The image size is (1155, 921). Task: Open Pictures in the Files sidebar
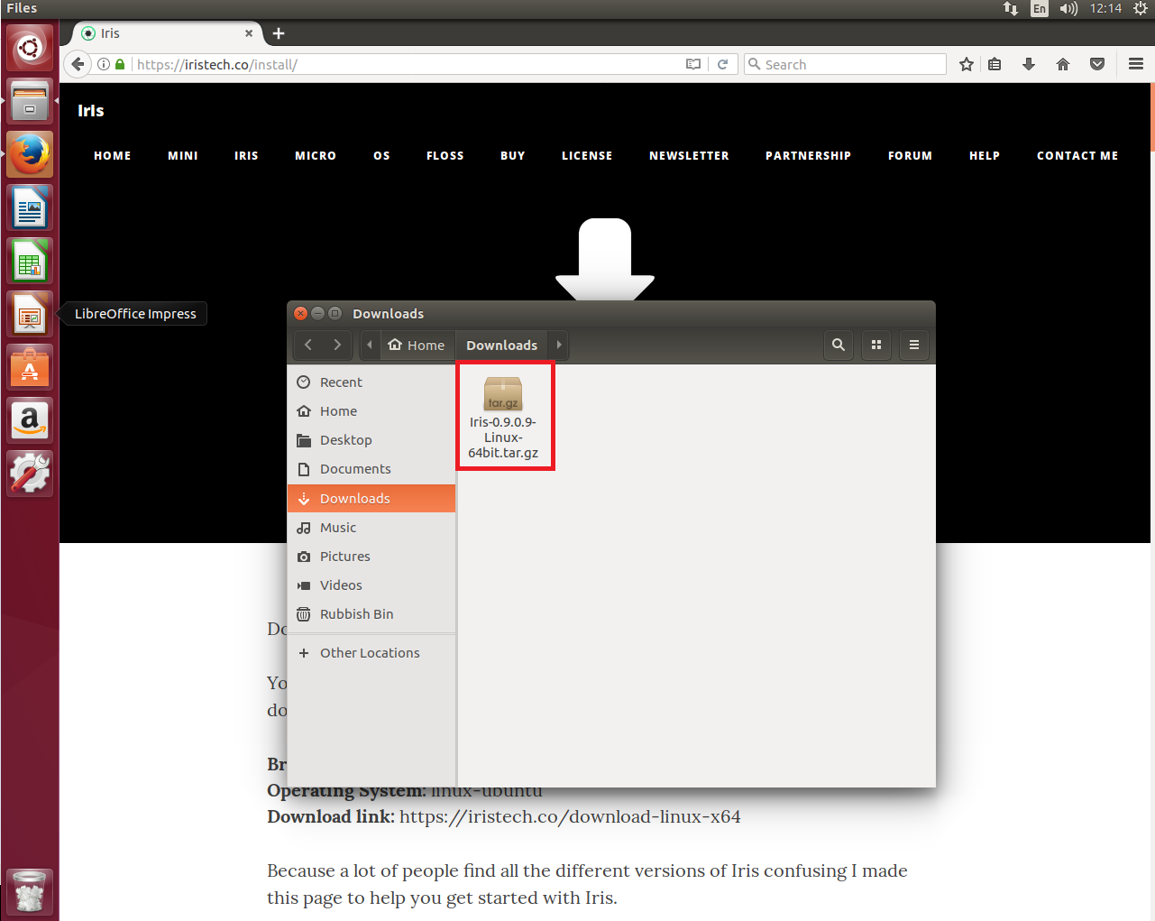pos(371,557)
